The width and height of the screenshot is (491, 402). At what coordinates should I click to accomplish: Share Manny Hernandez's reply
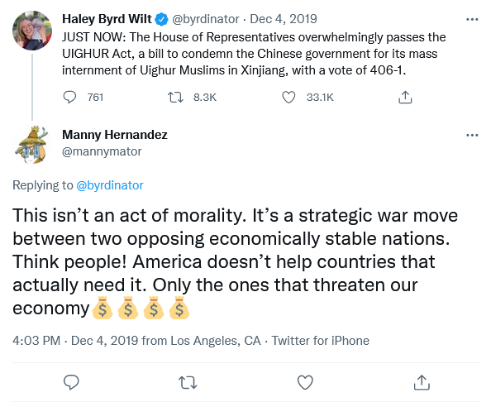(x=422, y=382)
